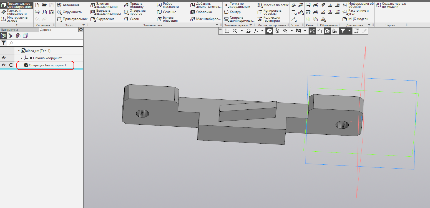
Task: Choose Придать толщину command
Action: pyautogui.click(x=134, y=5)
